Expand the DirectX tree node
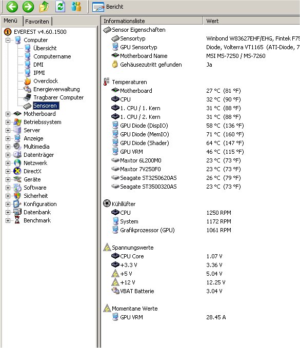300x348 pixels. 8,171
